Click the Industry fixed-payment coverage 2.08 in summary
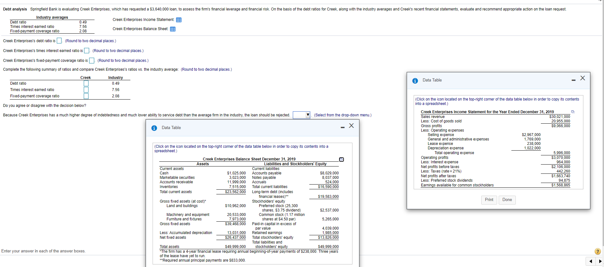The width and height of the screenshot is (604, 267). click(115, 96)
